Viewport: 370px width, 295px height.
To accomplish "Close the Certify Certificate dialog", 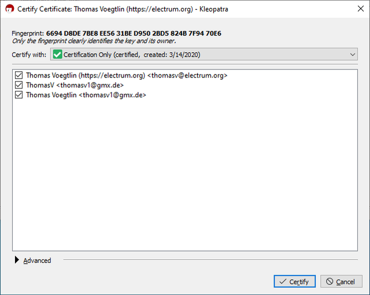I will pos(361,9).
